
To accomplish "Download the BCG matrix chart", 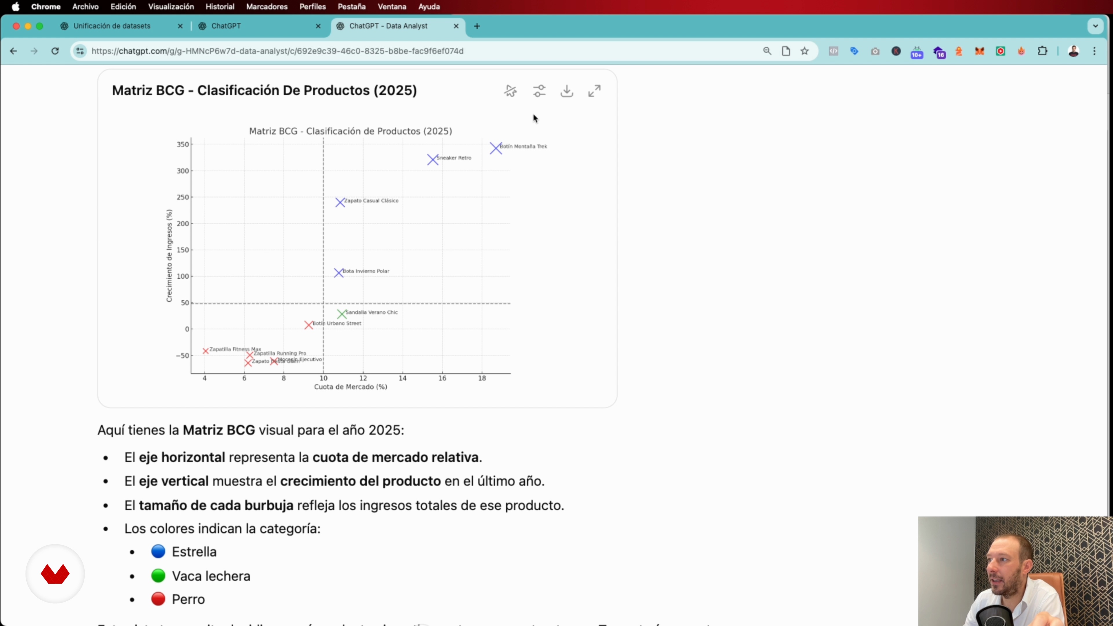I will click(567, 91).
